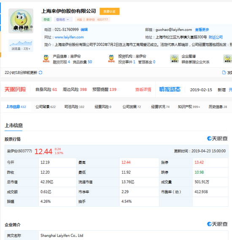Click the large 12.44 stock price

tap(43, 152)
